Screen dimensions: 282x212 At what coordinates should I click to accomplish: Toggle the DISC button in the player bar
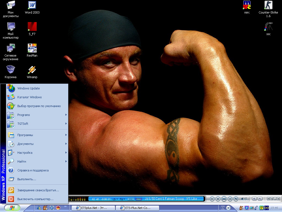[131, 199]
